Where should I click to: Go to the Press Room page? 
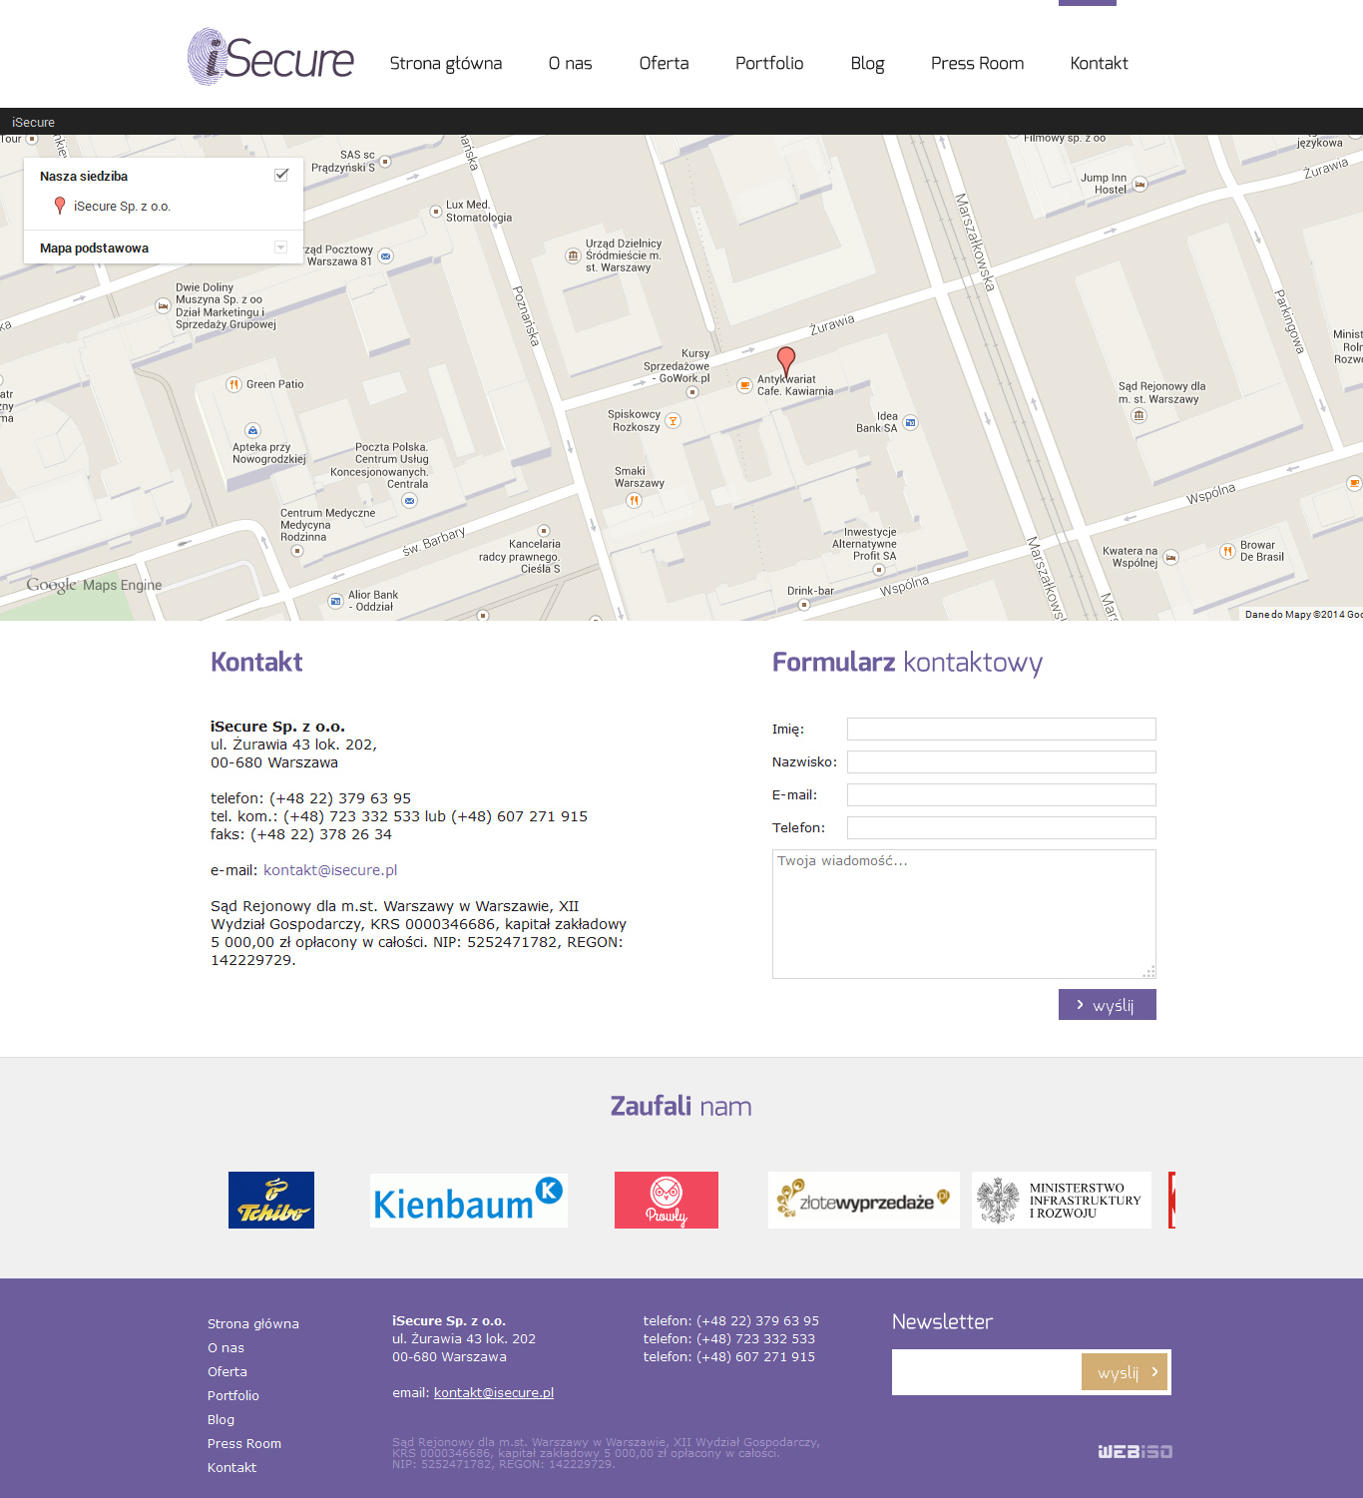click(977, 63)
